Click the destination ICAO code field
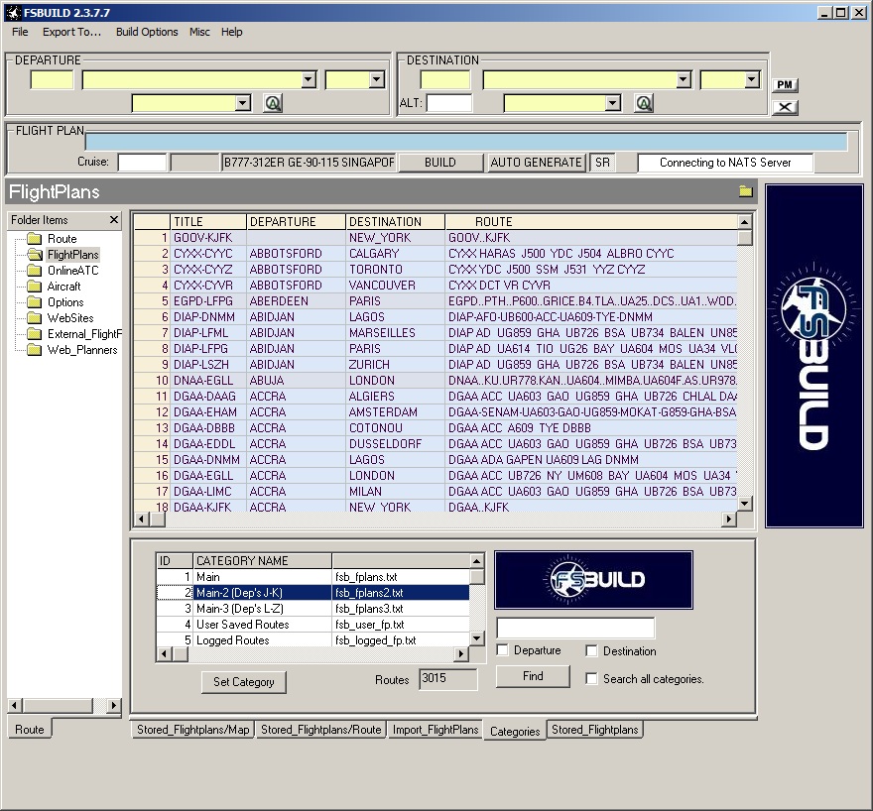 pyautogui.click(x=445, y=80)
